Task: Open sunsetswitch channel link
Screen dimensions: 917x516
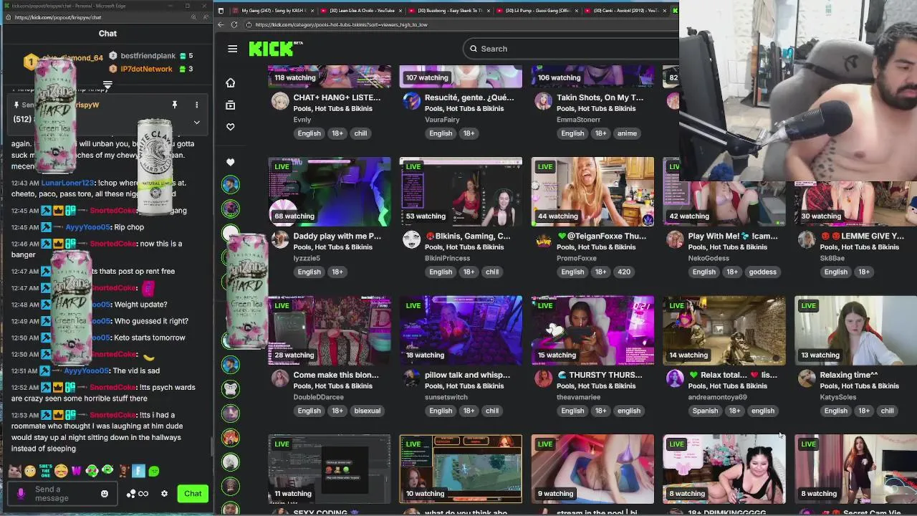Action: pos(446,397)
